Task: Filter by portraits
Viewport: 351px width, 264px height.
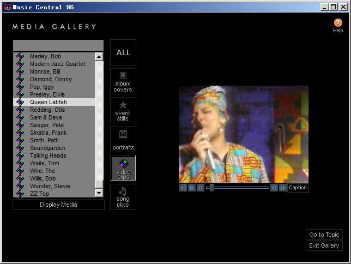Action: tap(123, 139)
